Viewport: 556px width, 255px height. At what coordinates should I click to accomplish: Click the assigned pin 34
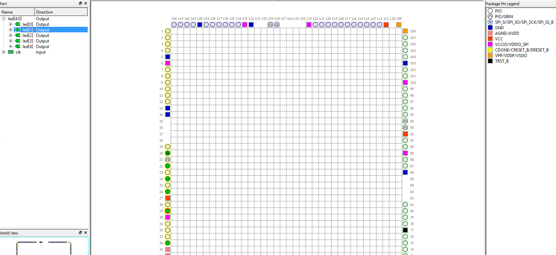coord(167,243)
